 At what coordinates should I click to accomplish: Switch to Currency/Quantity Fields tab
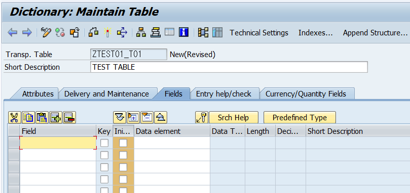[x=306, y=94]
